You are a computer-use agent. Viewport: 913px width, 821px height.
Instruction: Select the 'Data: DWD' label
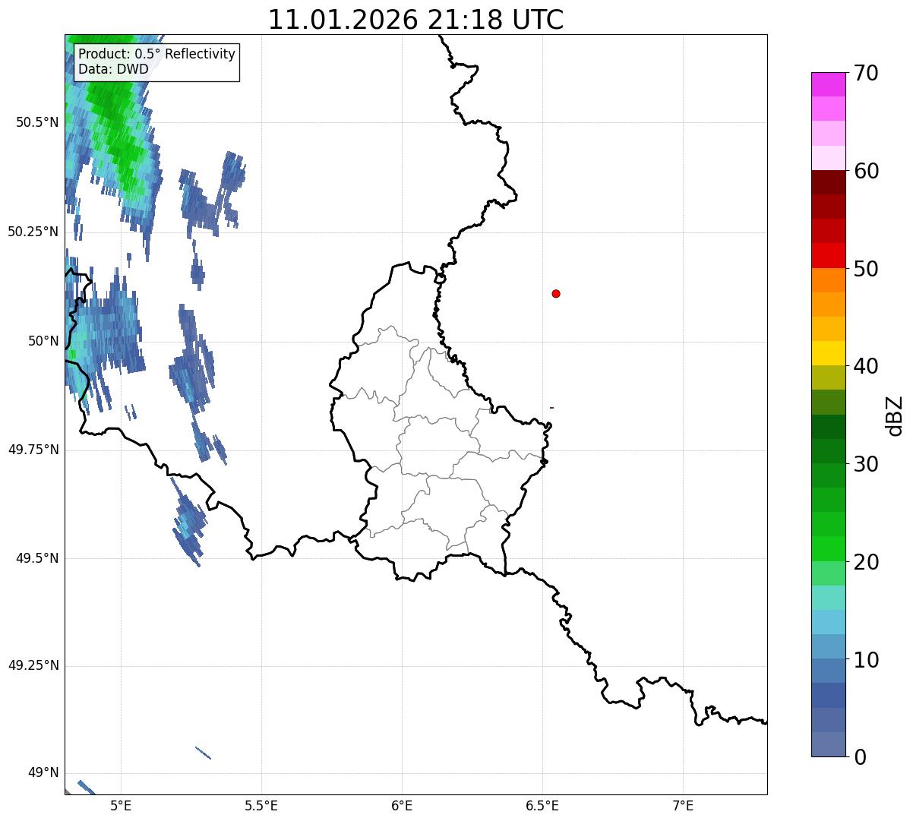114,70
